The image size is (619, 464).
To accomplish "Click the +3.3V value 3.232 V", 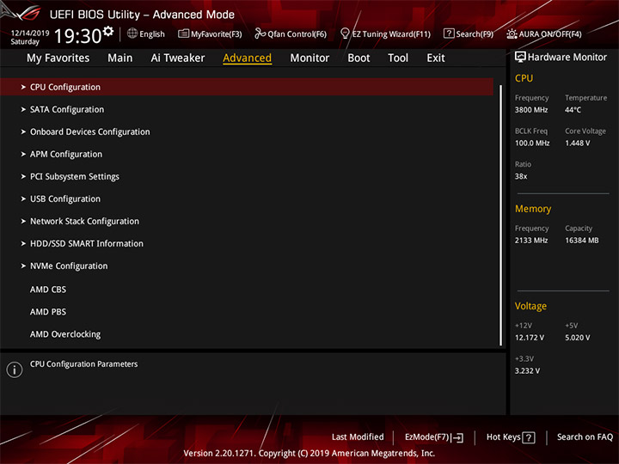I will (527, 371).
